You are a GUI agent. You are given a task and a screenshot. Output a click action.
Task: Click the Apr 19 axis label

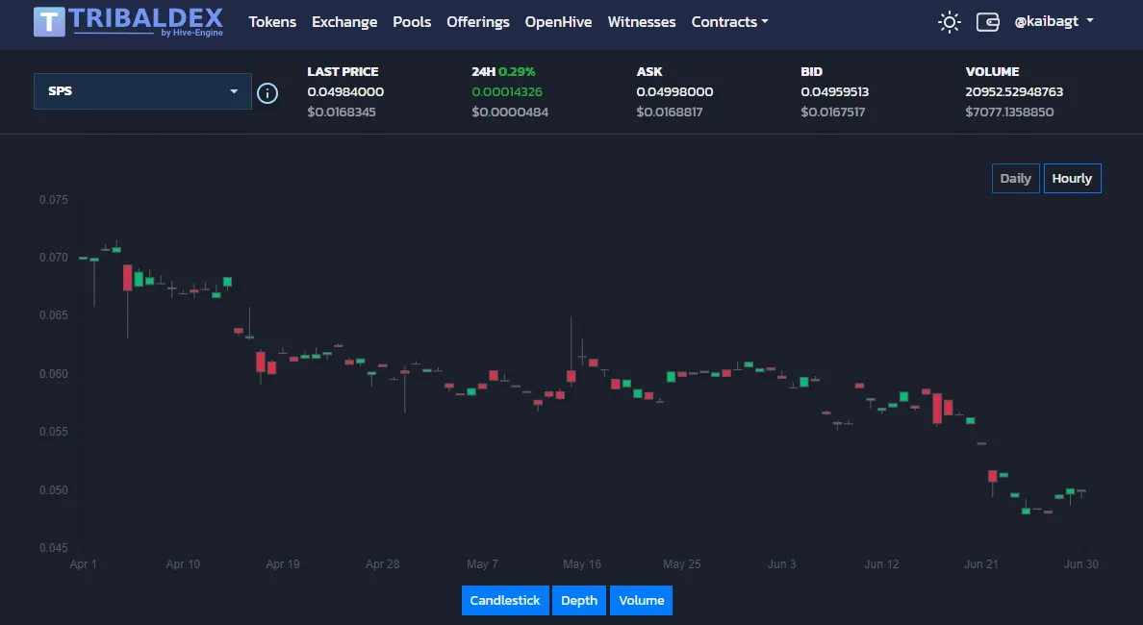point(283,563)
